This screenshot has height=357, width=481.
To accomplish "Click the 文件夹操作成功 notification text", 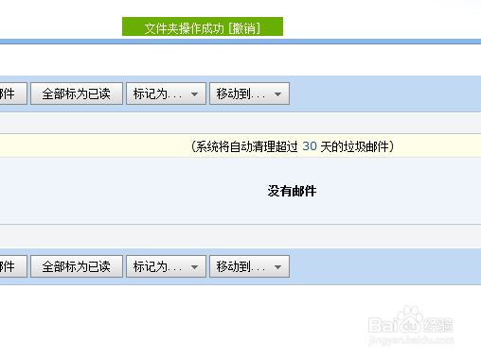I will point(184,28).
